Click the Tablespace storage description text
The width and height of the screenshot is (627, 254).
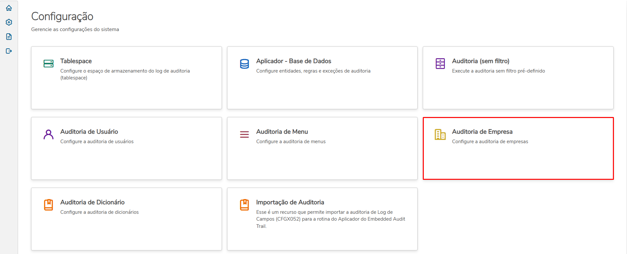coord(125,74)
